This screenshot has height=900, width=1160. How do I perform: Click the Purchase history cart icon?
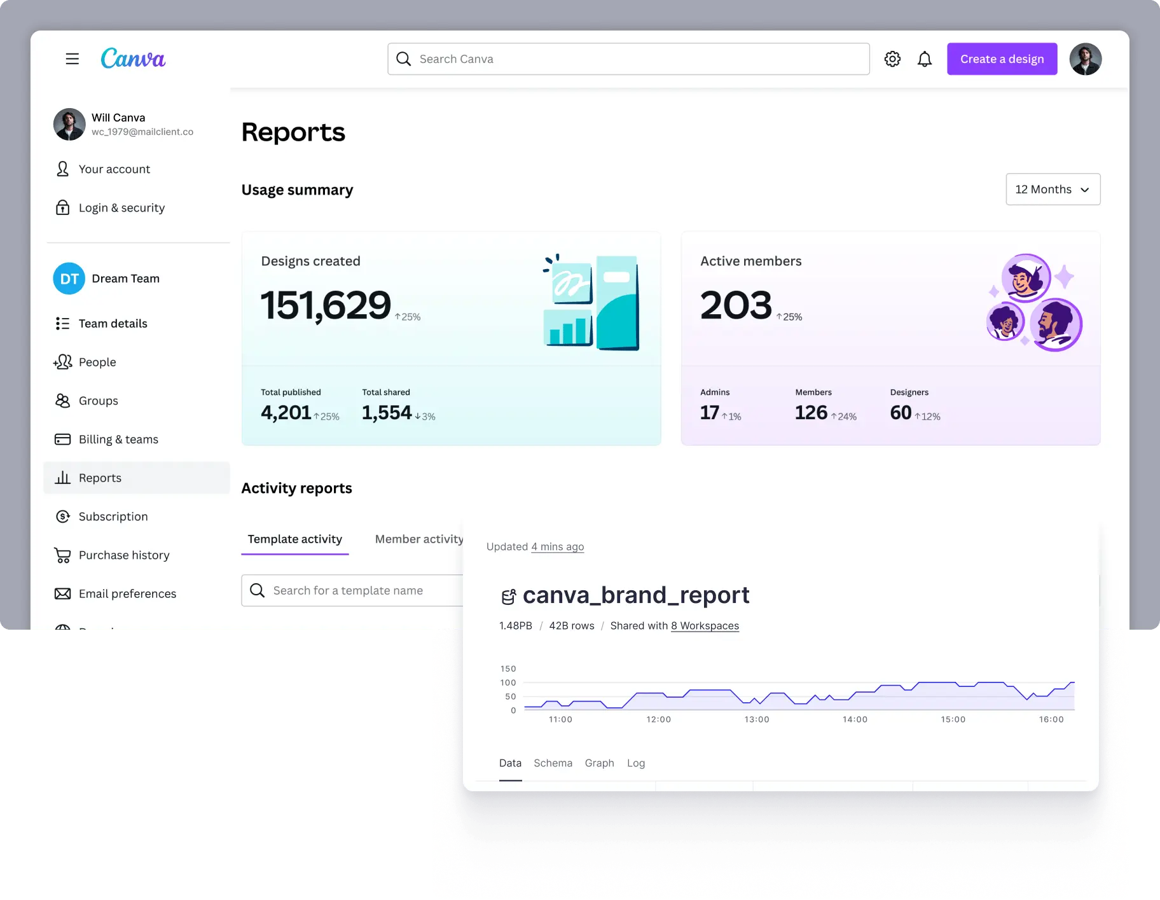tap(63, 555)
